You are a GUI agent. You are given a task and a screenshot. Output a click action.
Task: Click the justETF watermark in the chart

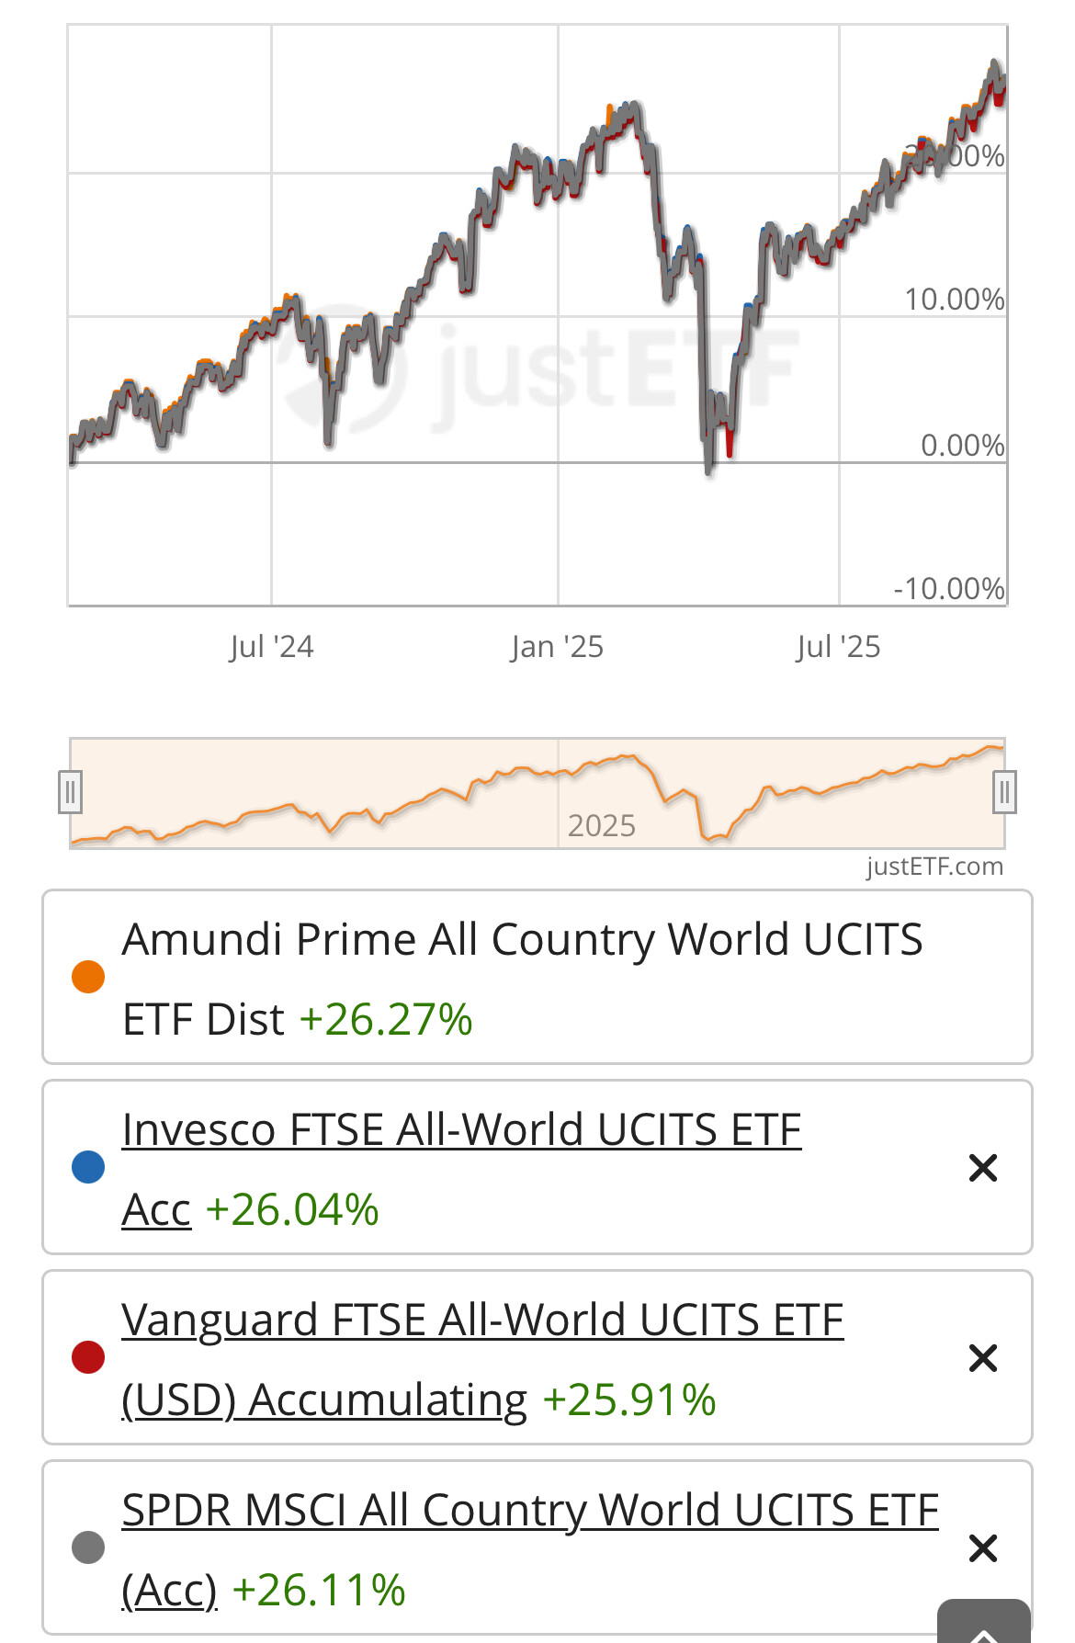click(x=542, y=368)
